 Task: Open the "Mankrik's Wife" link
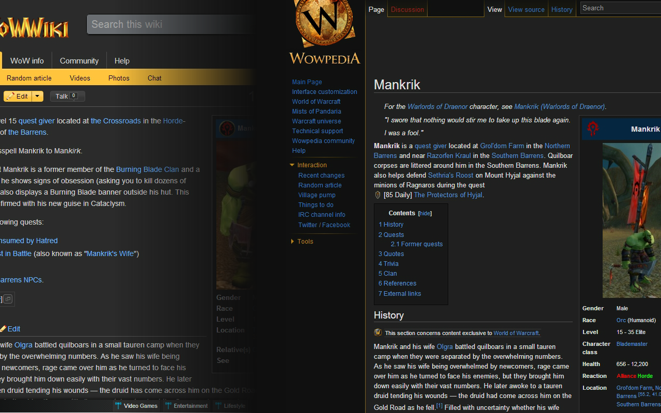(110, 253)
